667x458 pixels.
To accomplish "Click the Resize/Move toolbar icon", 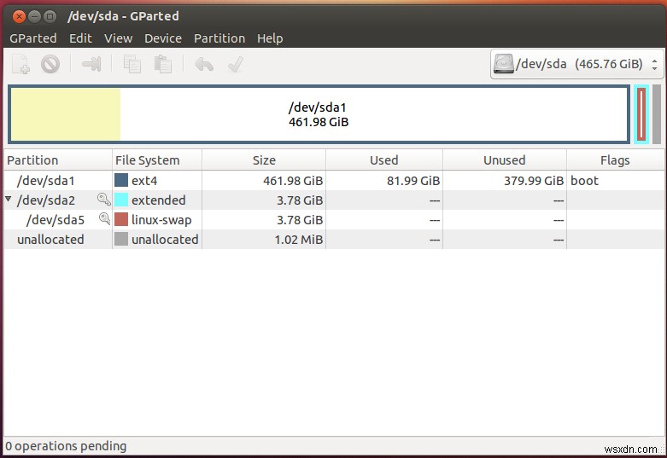I will [x=91, y=64].
